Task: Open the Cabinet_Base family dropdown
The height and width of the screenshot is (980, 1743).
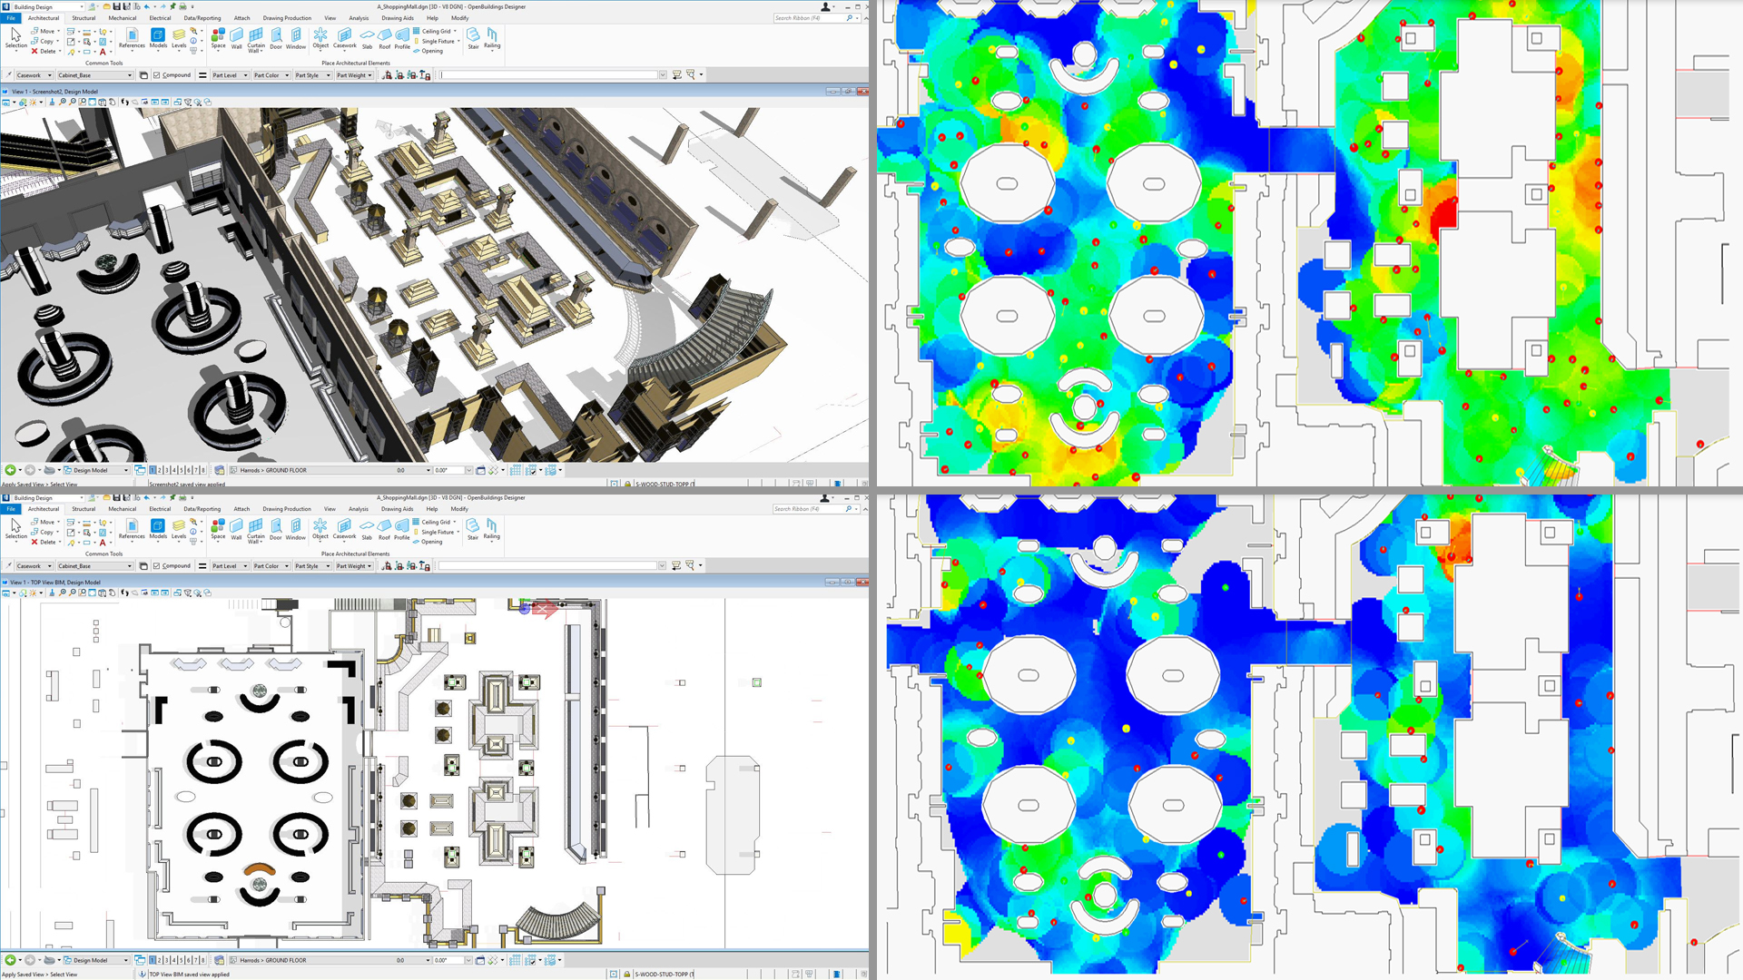Action: click(x=95, y=74)
